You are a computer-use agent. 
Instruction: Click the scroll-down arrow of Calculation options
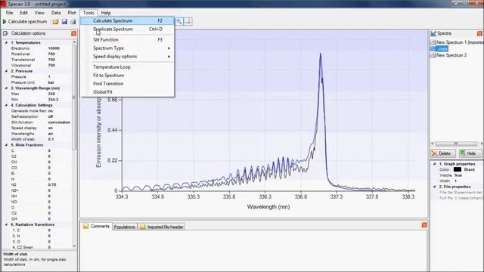tap(74, 246)
